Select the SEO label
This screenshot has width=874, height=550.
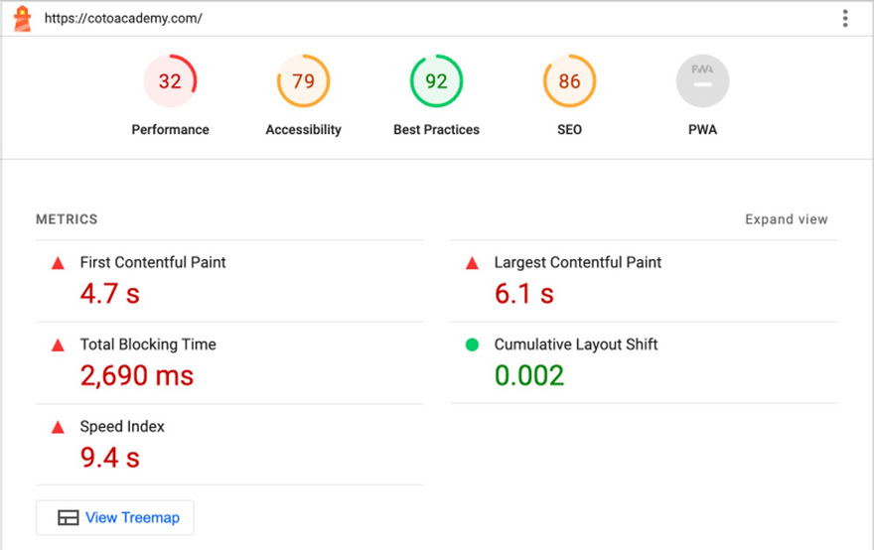(x=569, y=130)
